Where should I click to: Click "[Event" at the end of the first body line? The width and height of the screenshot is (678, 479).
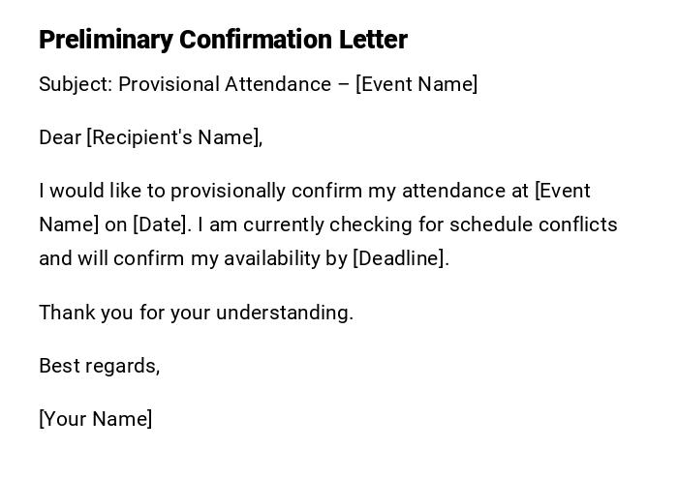[x=563, y=191]
